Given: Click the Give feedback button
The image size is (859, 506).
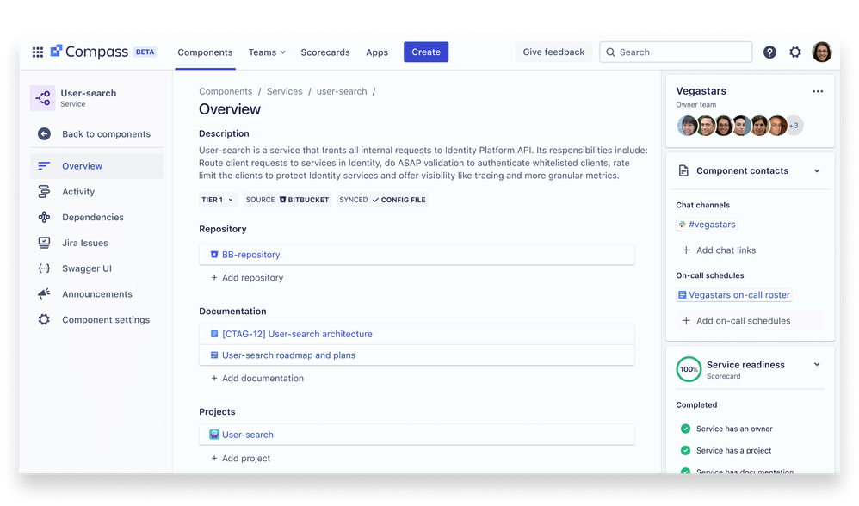Looking at the screenshot, I should (553, 52).
